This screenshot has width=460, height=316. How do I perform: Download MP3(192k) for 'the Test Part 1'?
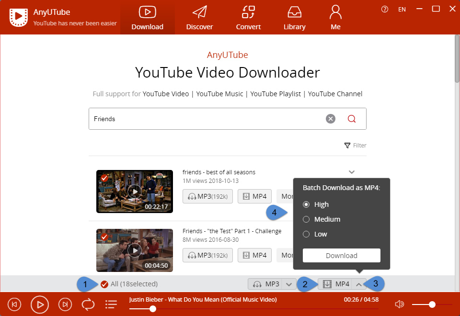point(207,255)
